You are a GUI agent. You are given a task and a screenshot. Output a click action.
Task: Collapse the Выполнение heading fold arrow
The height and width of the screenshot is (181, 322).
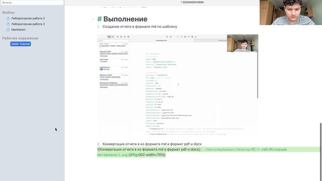[x=93, y=19]
